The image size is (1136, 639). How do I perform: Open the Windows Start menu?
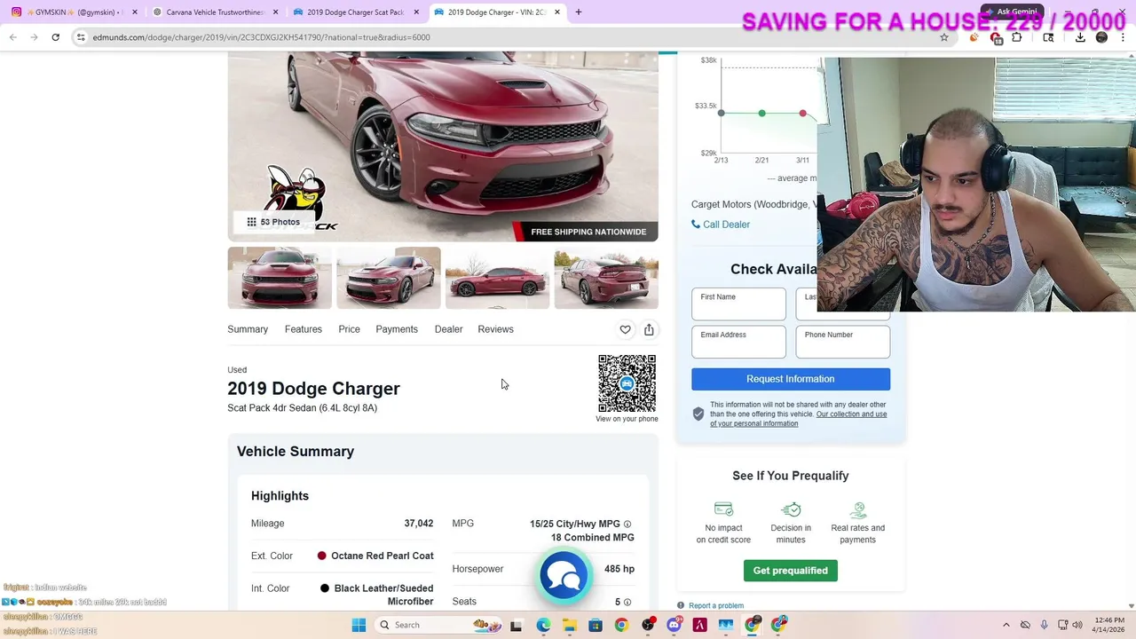click(359, 625)
